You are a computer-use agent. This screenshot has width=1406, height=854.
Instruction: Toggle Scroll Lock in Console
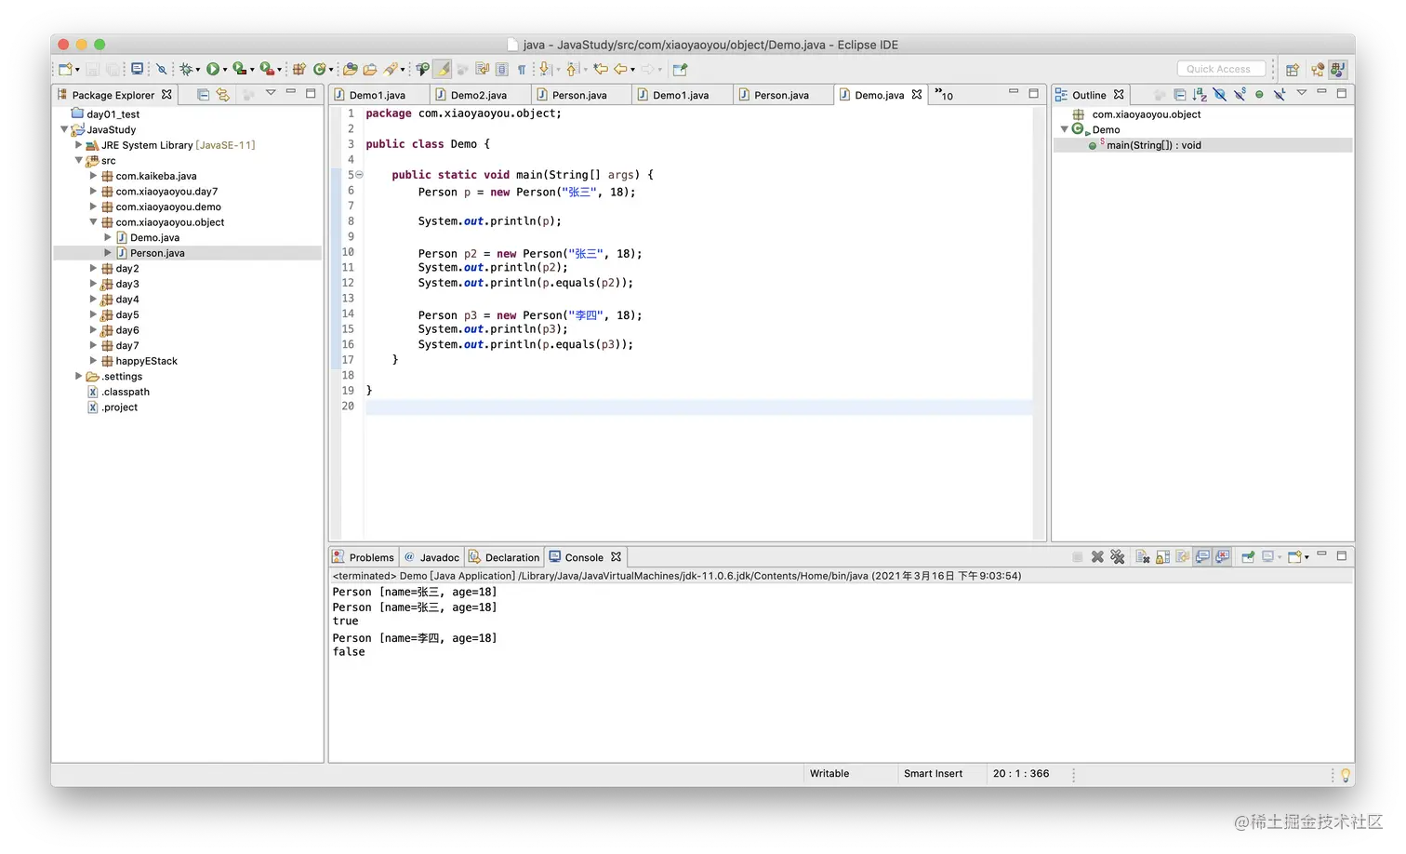click(1163, 556)
